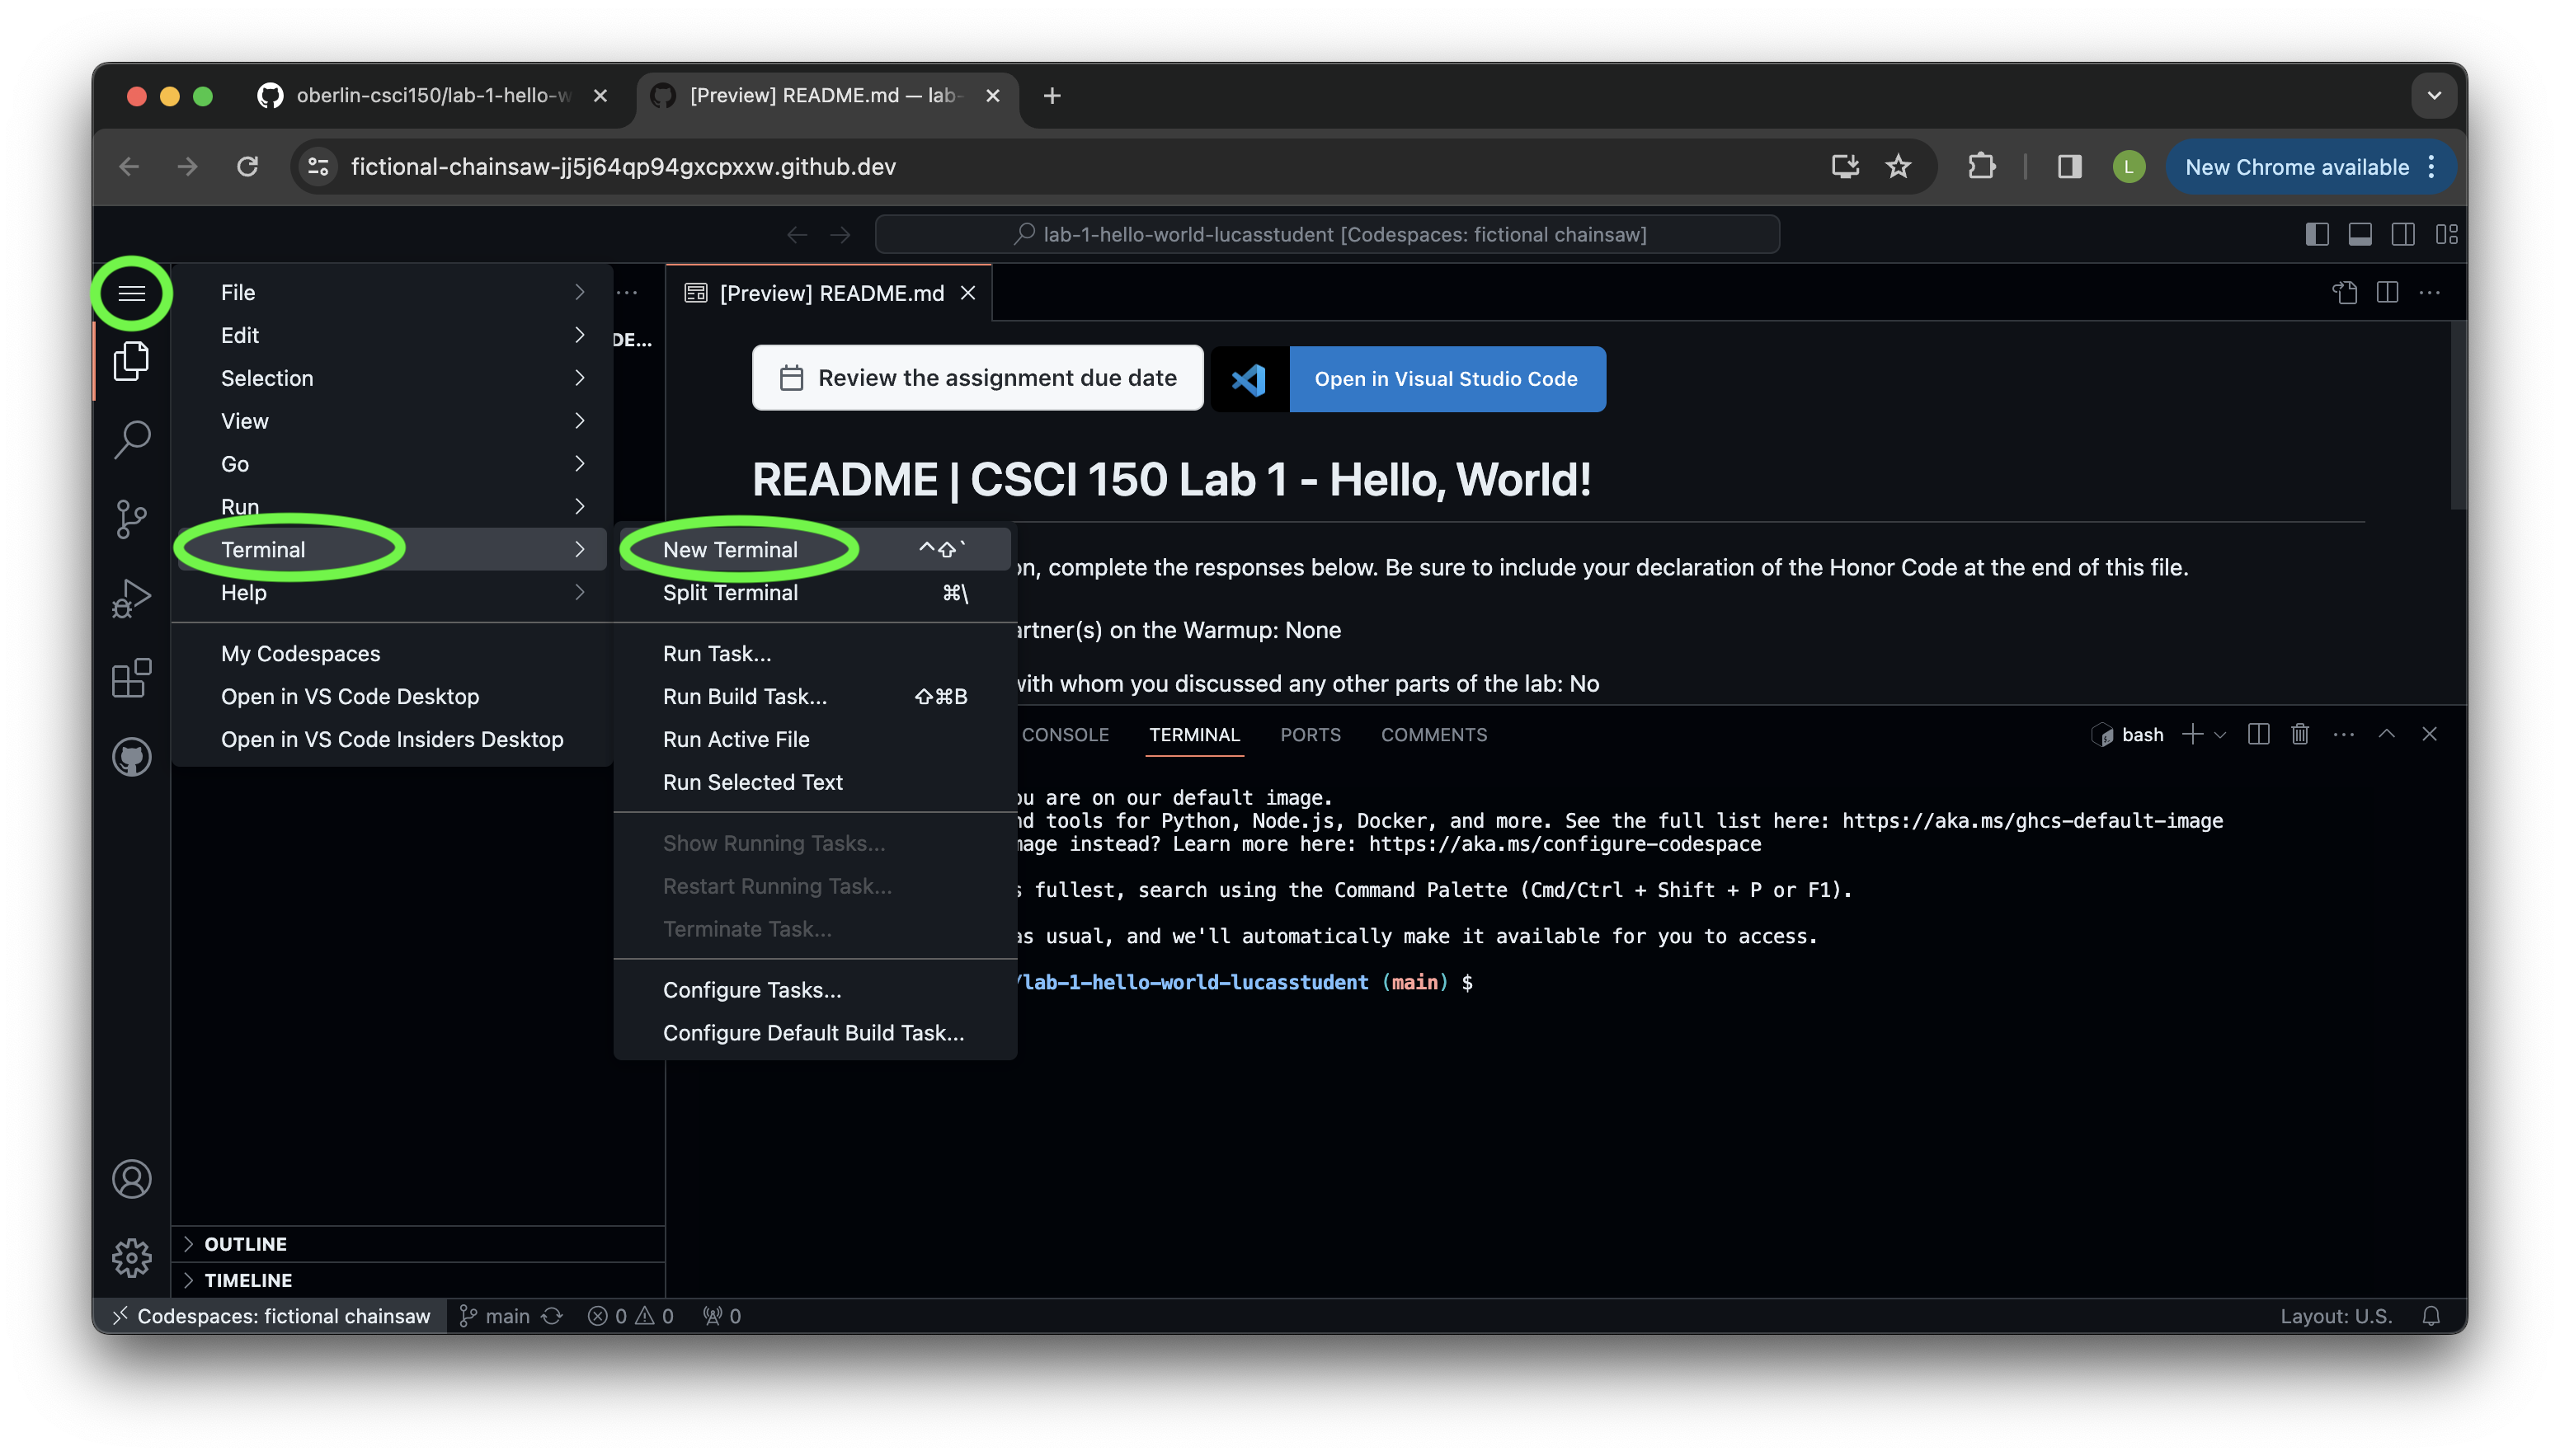Select Configure Default Build Task... entry

pos(814,1033)
